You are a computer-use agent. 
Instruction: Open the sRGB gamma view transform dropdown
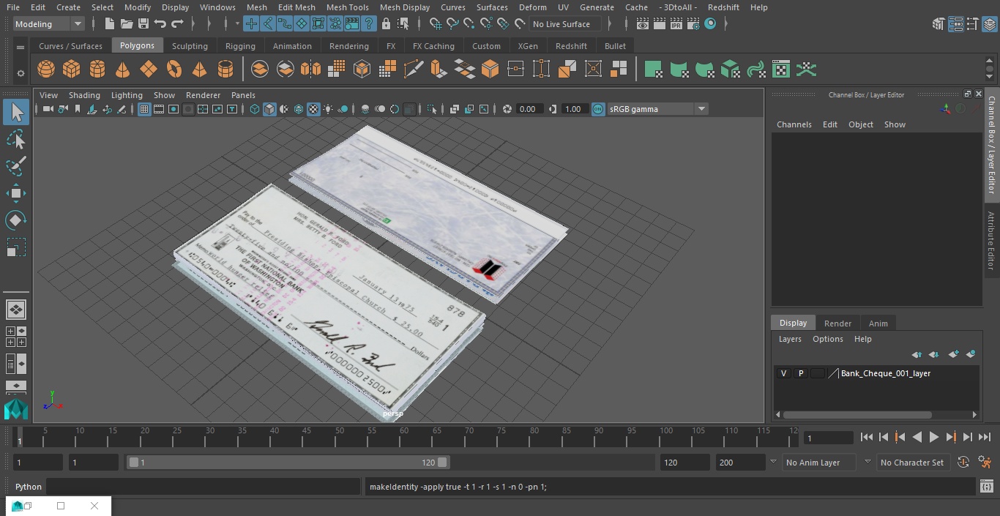coord(701,109)
